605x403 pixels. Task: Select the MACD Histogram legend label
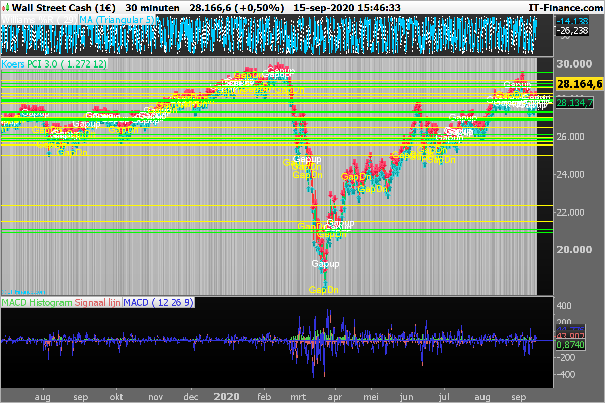point(37,302)
